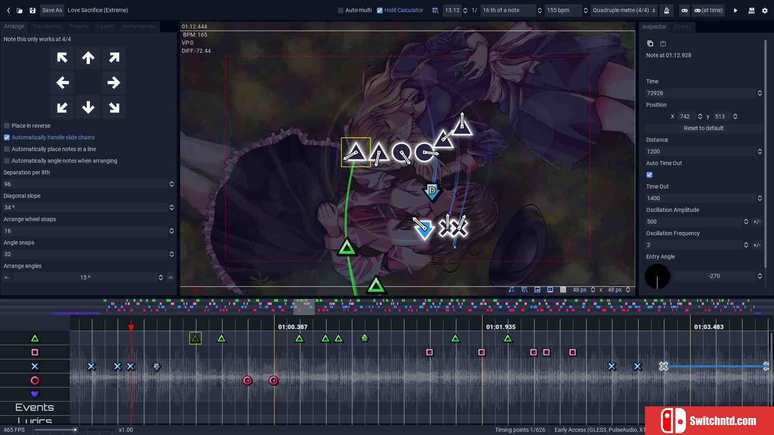Select the circle note track icon
The width and height of the screenshot is (774, 435).
(35, 381)
